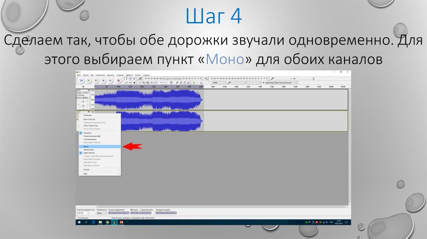Choose Move Track to Top entry
Screen dimensions: 427x239
(100, 126)
